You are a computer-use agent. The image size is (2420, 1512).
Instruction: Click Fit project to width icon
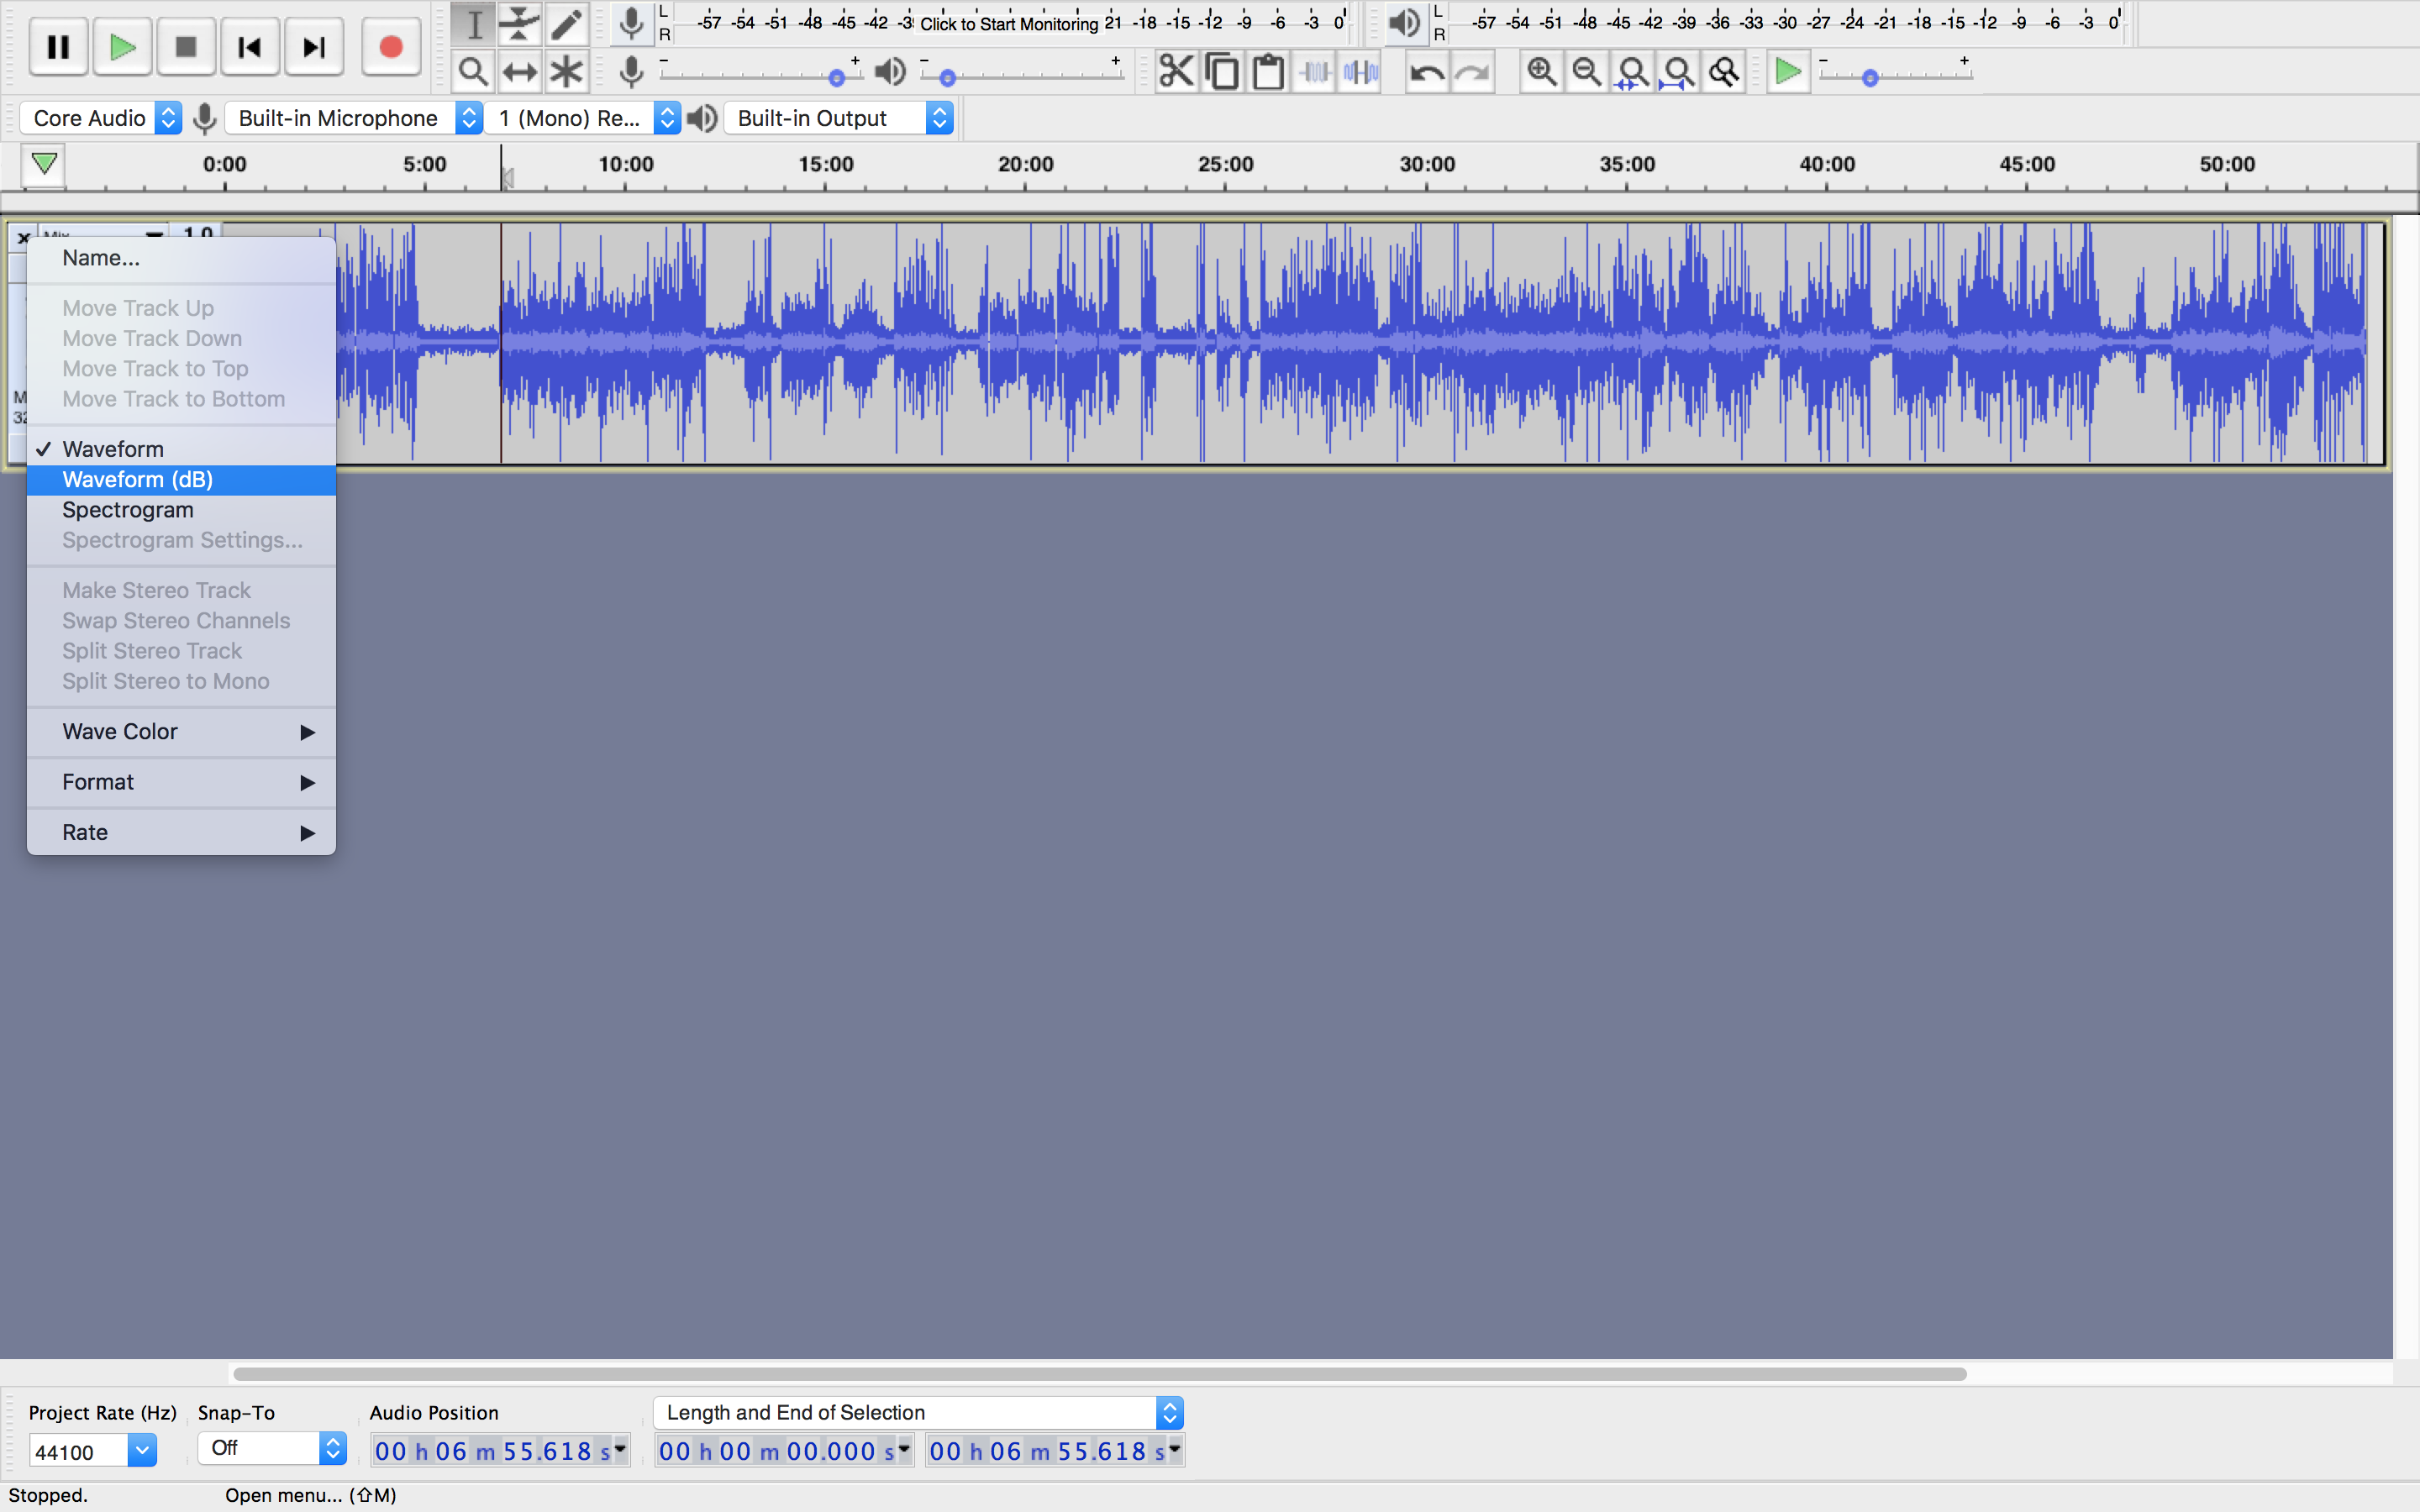click(x=1678, y=72)
